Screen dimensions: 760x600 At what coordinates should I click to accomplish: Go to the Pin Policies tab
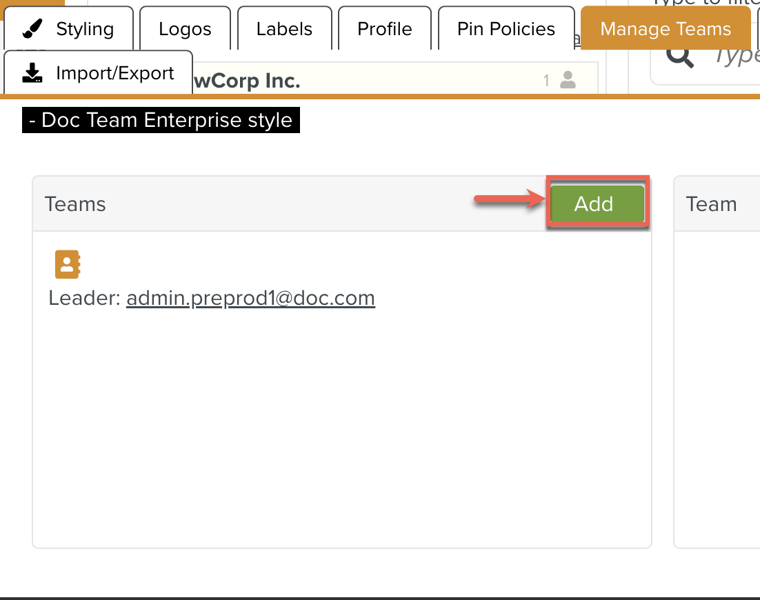tap(506, 29)
